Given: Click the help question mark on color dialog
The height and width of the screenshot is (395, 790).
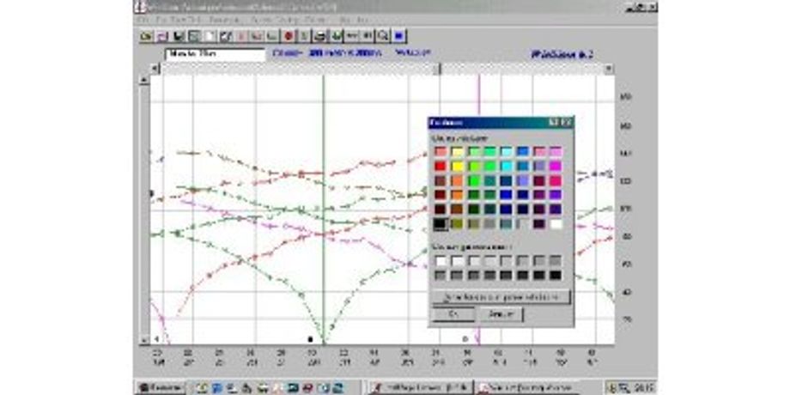Looking at the screenshot, I should [x=553, y=123].
